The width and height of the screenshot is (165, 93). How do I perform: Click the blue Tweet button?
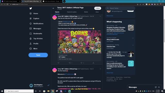[x=38, y=55]
